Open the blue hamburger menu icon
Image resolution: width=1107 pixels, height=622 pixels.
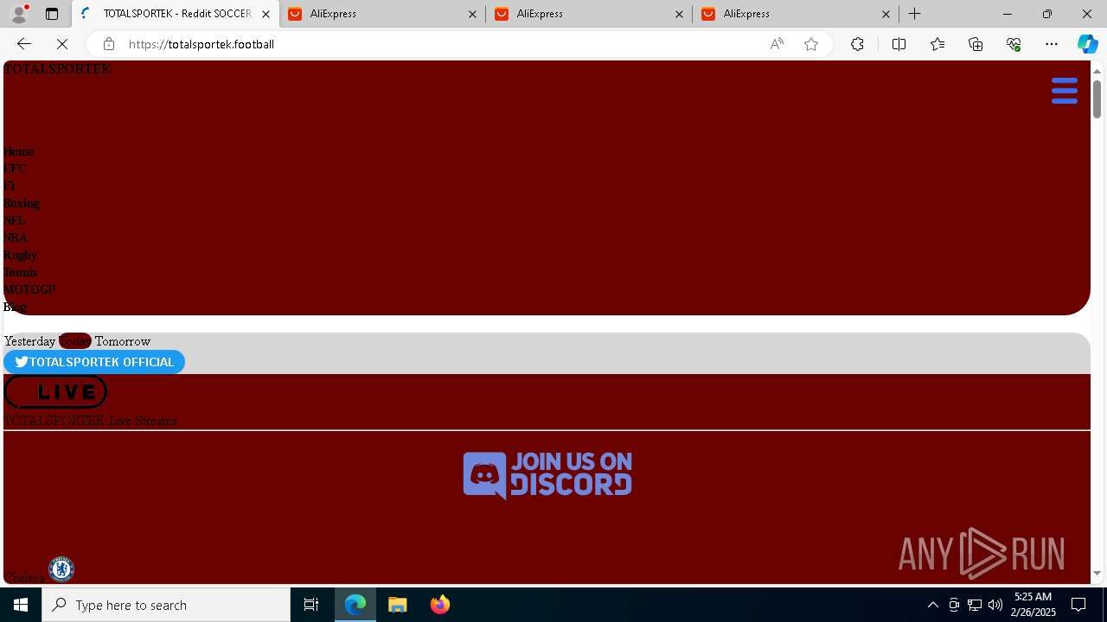(x=1065, y=90)
